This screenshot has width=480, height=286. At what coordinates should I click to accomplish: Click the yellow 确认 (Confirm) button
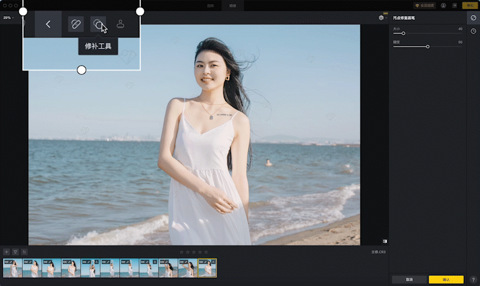[x=446, y=279]
